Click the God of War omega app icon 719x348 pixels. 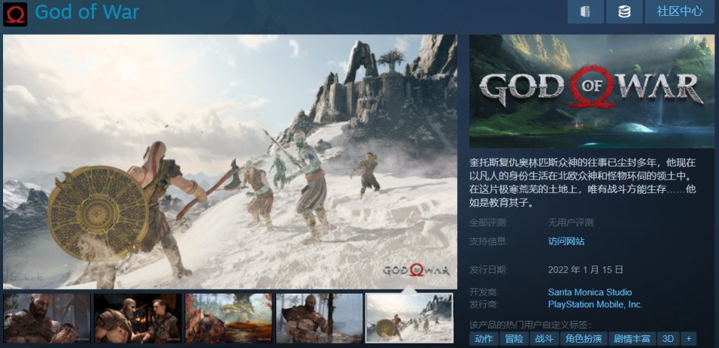[x=15, y=14]
